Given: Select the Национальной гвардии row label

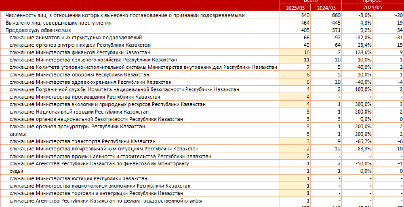Looking at the screenshot, I should [x=79, y=112].
